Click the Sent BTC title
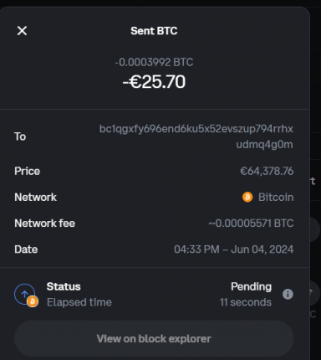 tap(154, 31)
